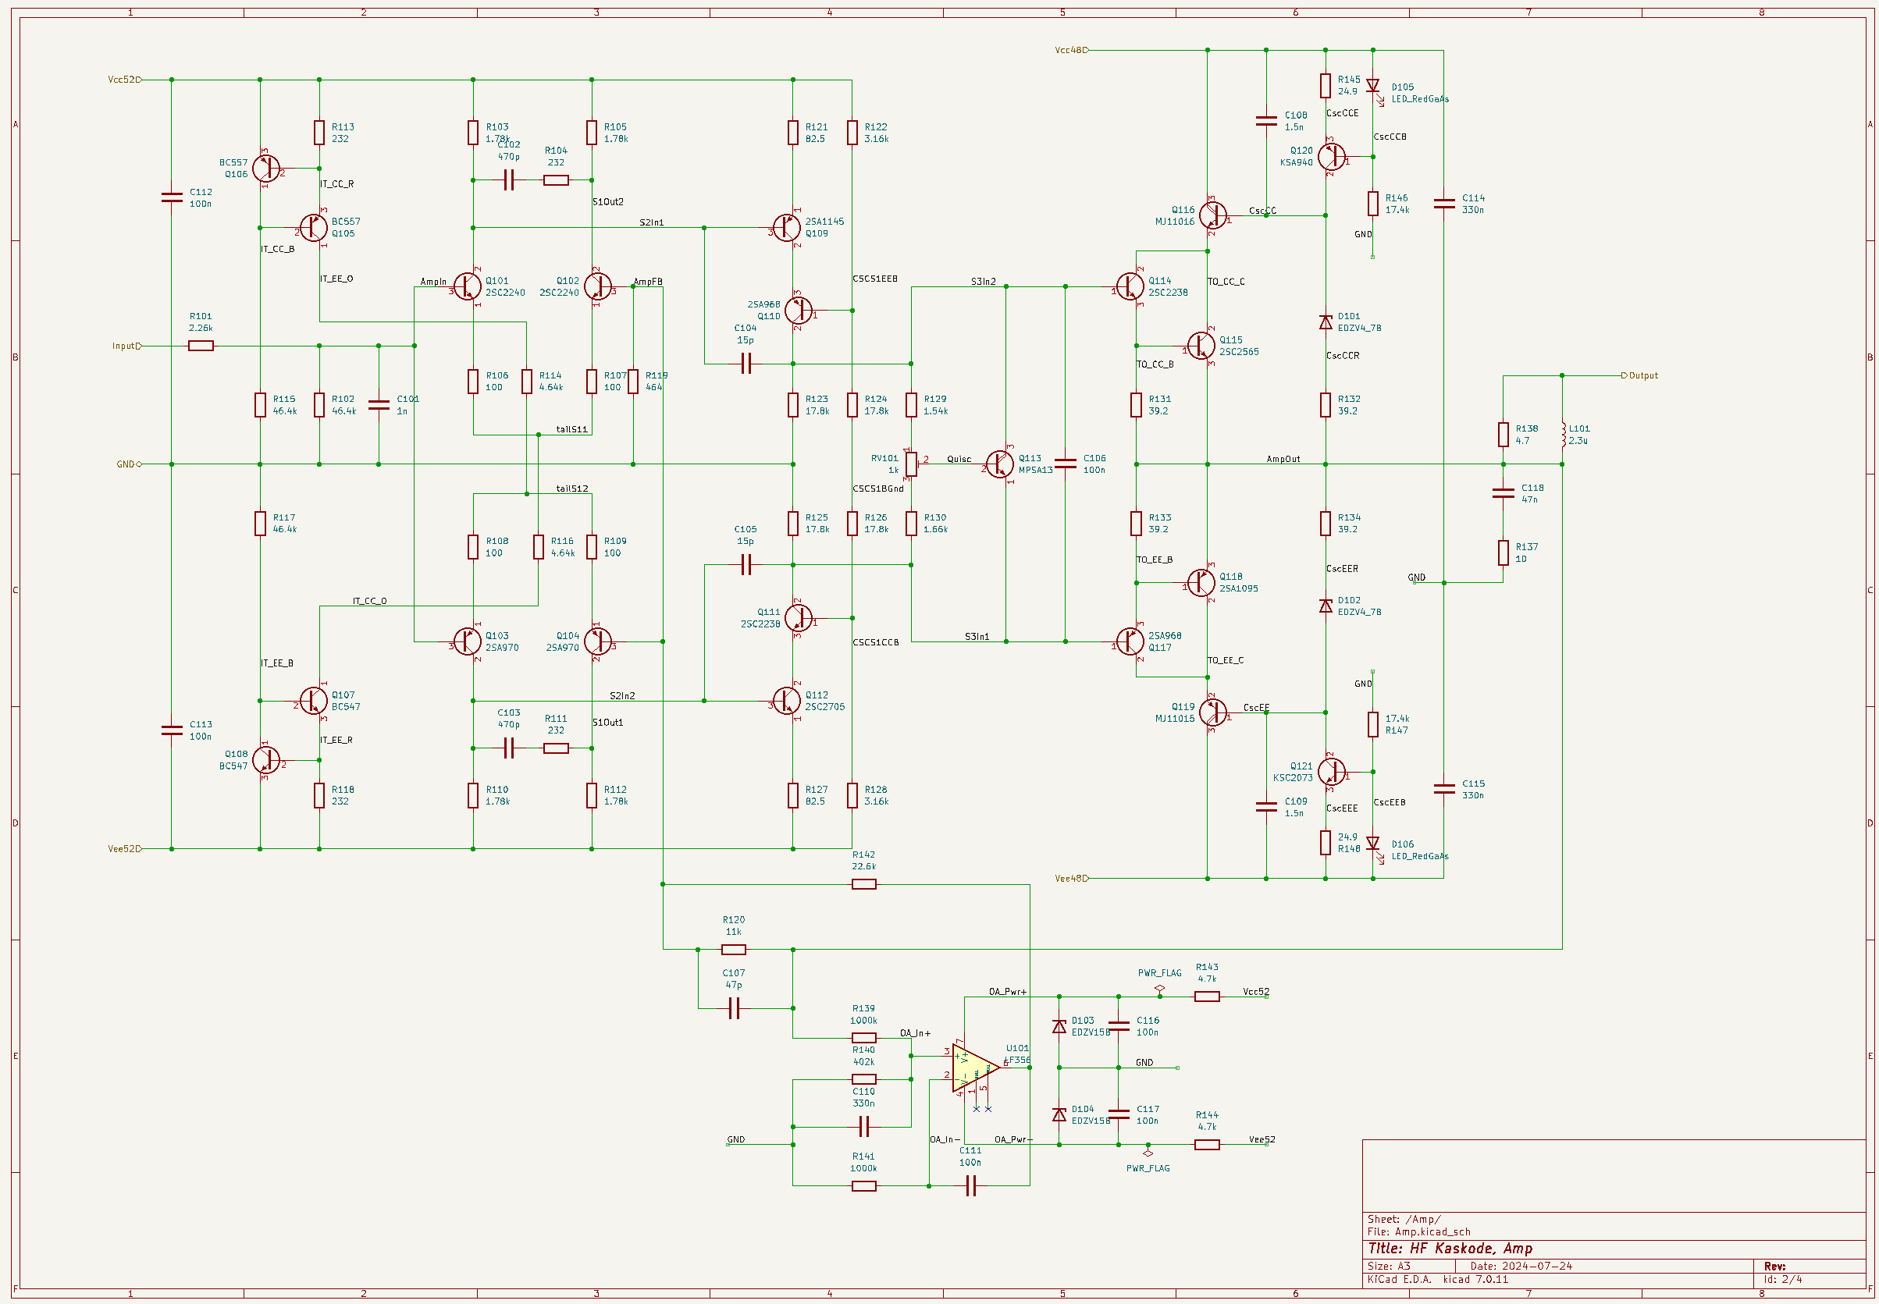Select resistor R120 11k
The width and height of the screenshot is (1879, 1304).
[x=734, y=950]
